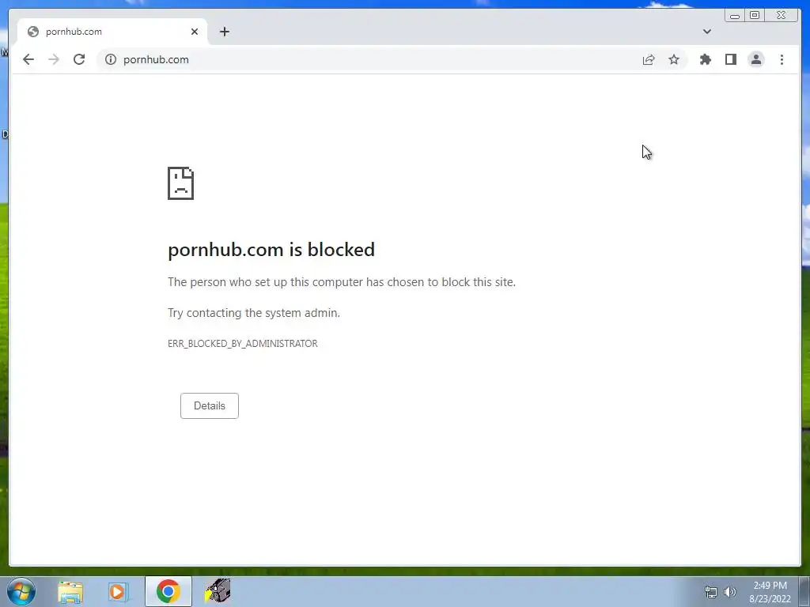Image resolution: width=810 pixels, height=607 pixels.
Task: Click the 'pornhub.com is blocked' heading
Action: [x=271, y=250]
